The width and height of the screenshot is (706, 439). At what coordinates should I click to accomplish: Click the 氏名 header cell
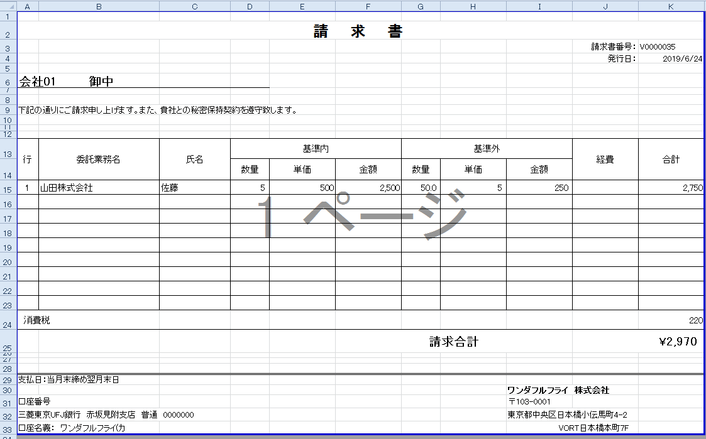tap(194, 160)
